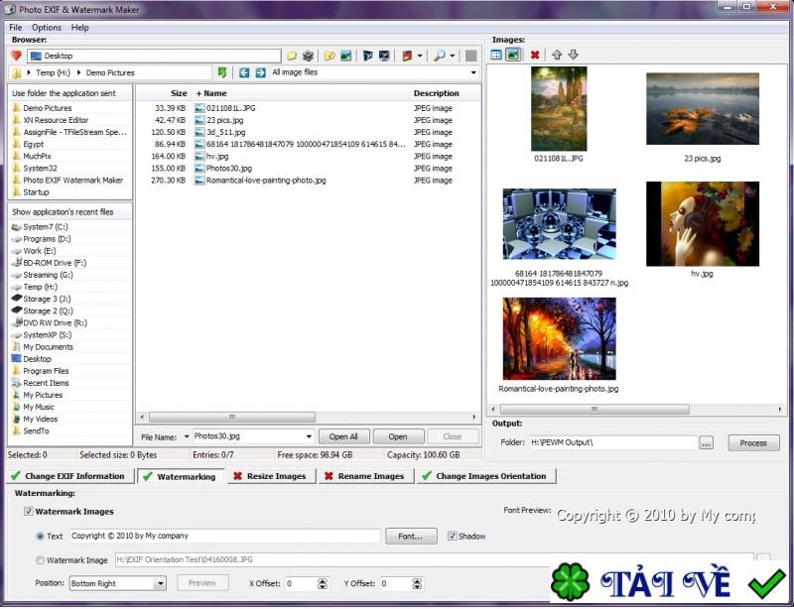Screen dimensions: 794x609
Task: Switch image list to details grid view
Action: pos(496,55)
